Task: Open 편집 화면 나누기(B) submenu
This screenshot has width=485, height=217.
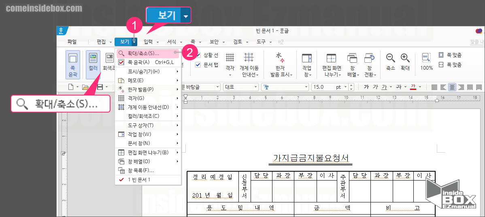Action: point(148,152)
